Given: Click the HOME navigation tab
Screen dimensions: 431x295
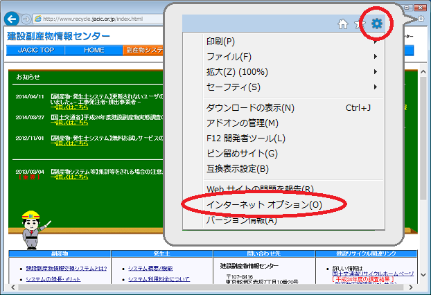Looking at the screenshot, I should click(x=94, y=51).
